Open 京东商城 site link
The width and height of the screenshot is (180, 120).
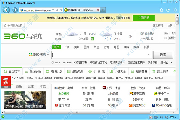[x=63, y=105]
